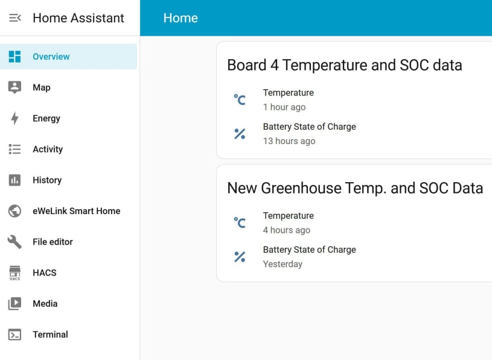Select the Map icon in the sidebar

pos(14,87)
